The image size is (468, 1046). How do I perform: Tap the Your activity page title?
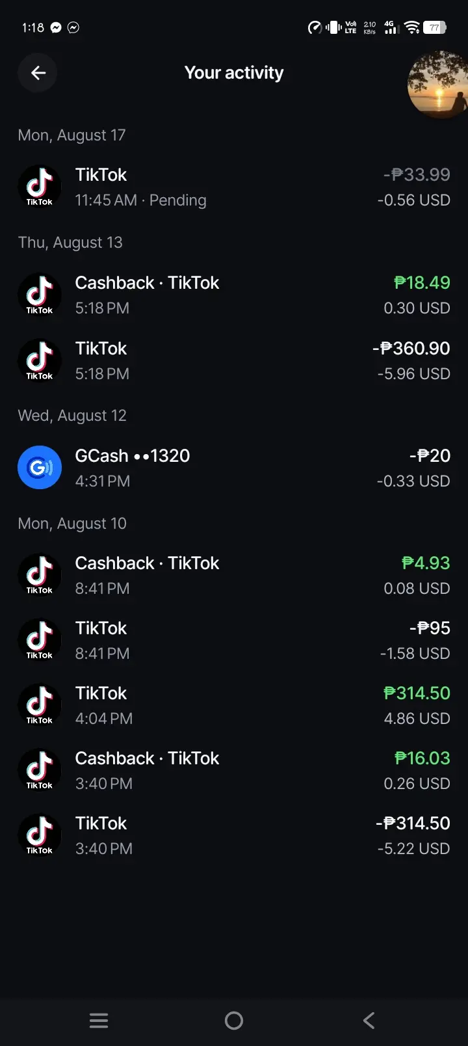pyautogui.click(x=234, y=73)
